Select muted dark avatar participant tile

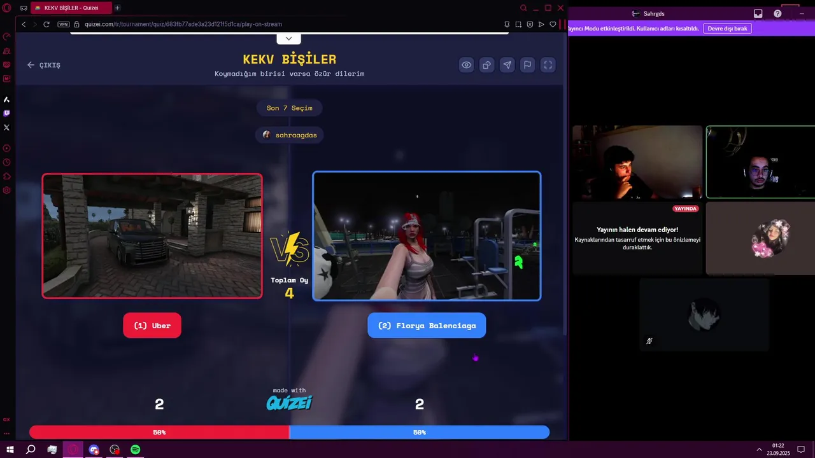pos(704,314)
